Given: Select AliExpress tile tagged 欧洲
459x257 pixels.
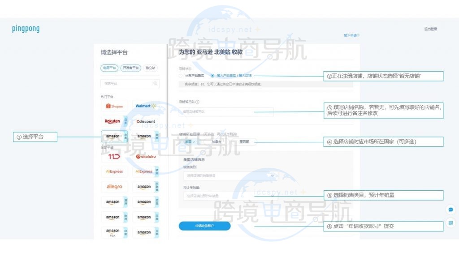Looking at the screenshot, I should pyautogui.click(x=146, y=171).
